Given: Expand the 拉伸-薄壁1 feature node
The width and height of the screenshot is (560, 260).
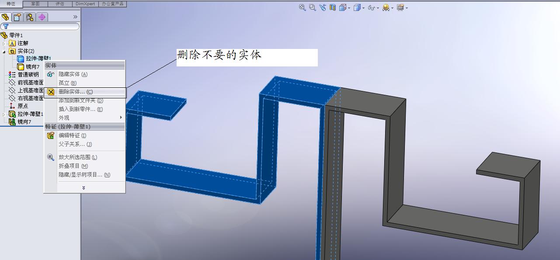Looking at the screenshot, I should [4, 114].
